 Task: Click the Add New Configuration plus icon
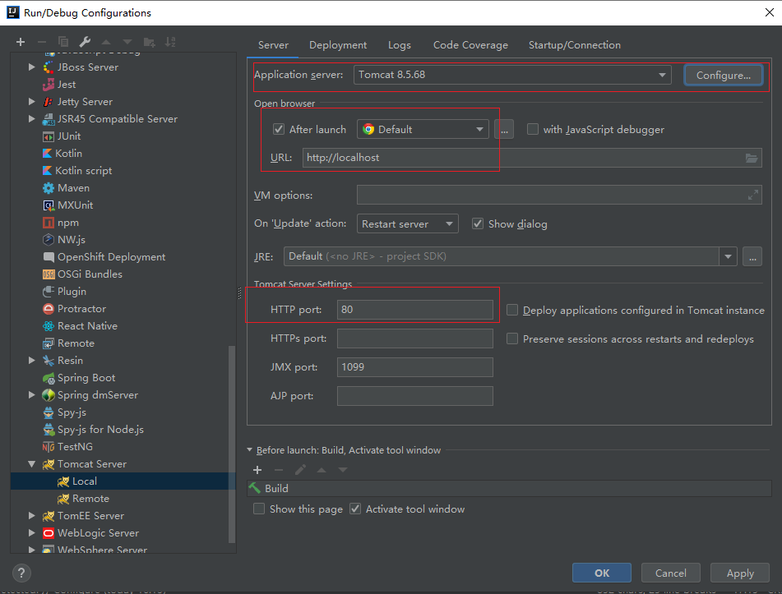[x=21, y=42]
